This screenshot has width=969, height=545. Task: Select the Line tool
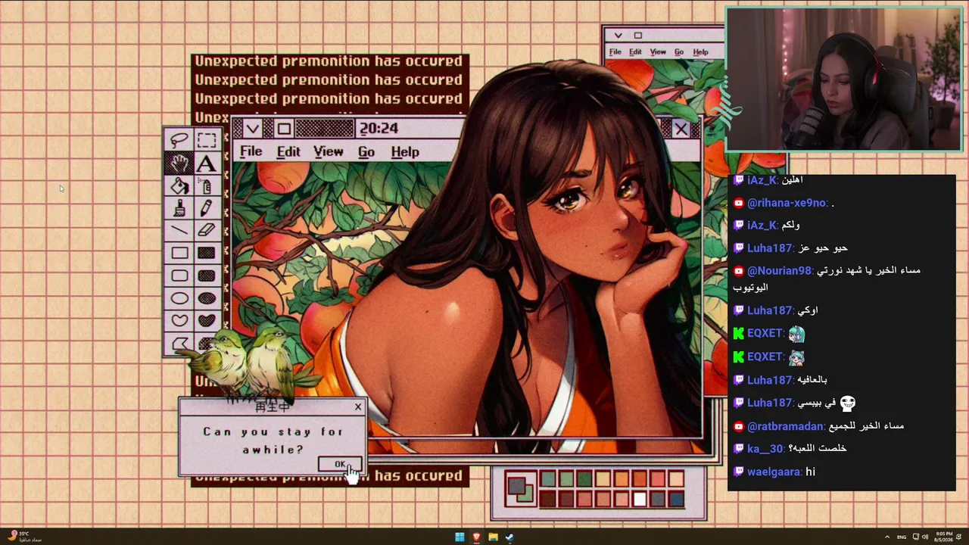pos(179,230)
